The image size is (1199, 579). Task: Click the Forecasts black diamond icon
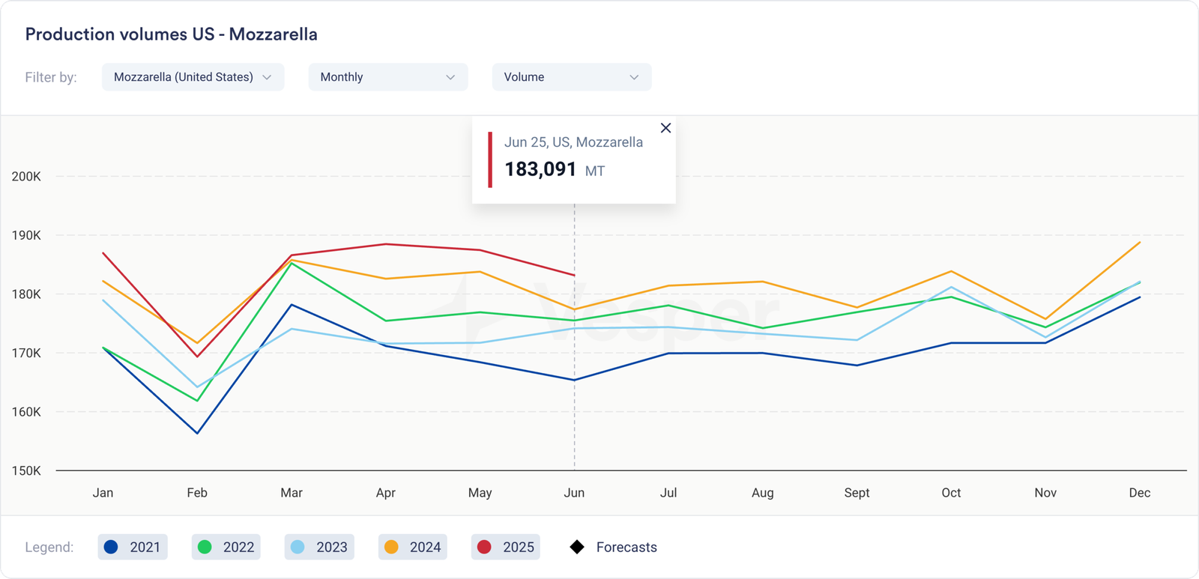pyautogui.click(x=577, y=547)
